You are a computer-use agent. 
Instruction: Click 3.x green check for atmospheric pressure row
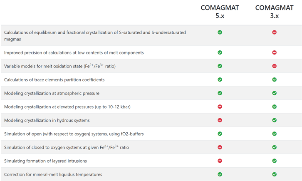(274, 93)
